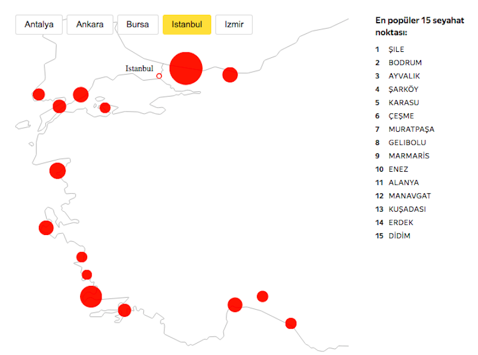478x355 pixels.
Task: Click BODRUM in the ranked list
Action: (405, 63)
